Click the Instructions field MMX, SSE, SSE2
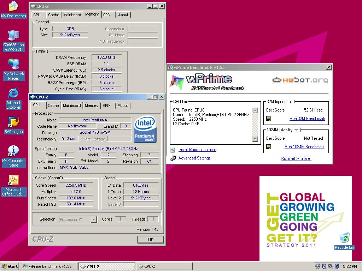Viewport: 362px width, 271px height. 109,168
